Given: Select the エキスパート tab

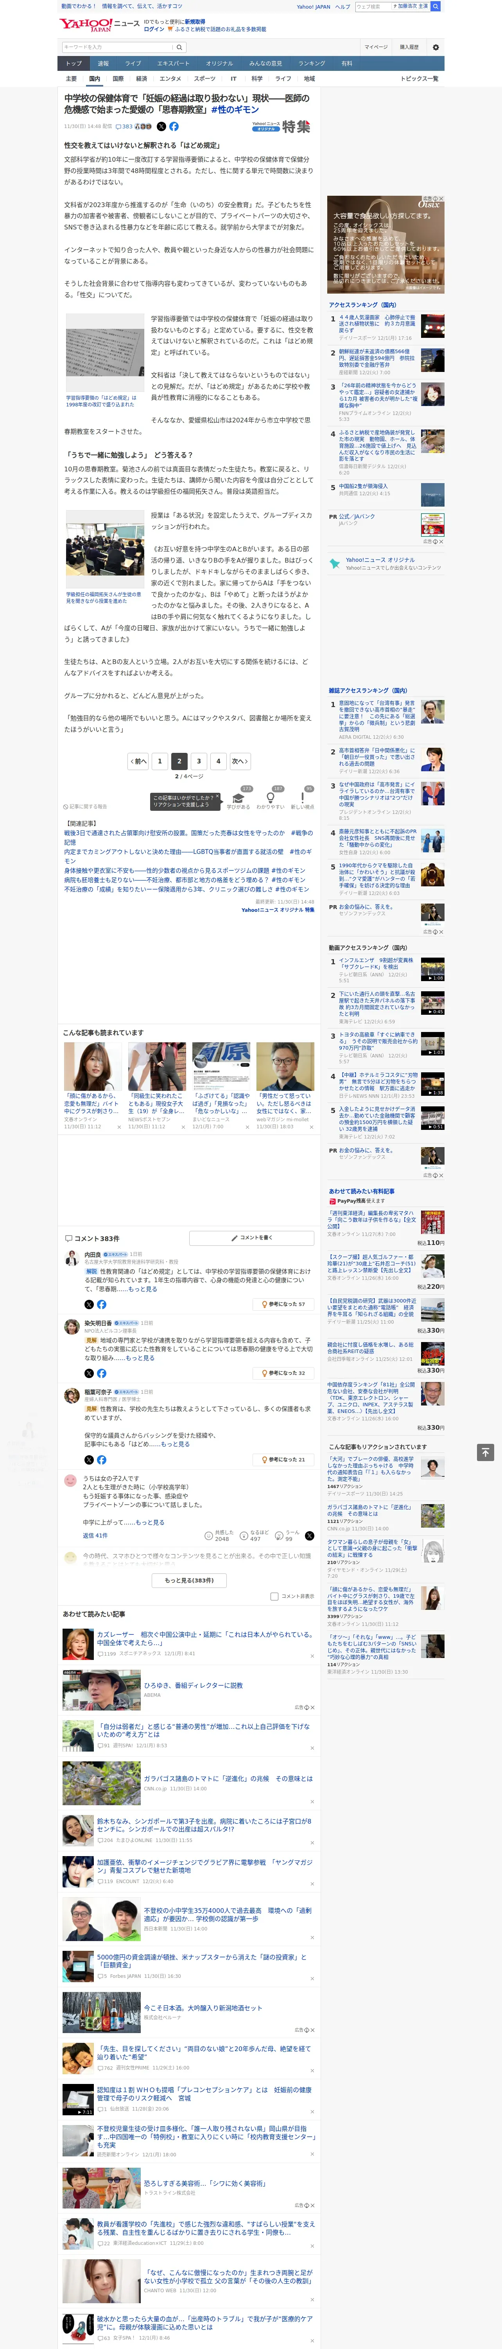Looking at the screenshot, I should [x=173, y=64].
